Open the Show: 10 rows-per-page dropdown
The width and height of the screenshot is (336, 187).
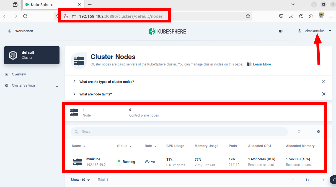pos(80,180)
